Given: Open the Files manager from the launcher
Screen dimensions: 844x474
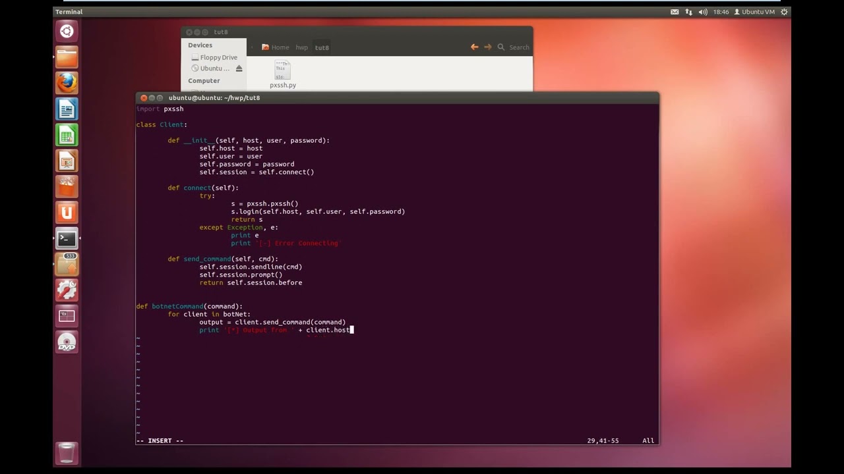Looking at the screenshot, I should coord(67,57).
